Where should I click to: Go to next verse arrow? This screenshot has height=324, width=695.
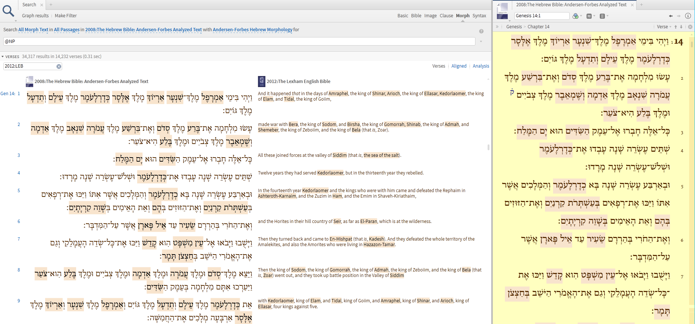tap(681, 27)
